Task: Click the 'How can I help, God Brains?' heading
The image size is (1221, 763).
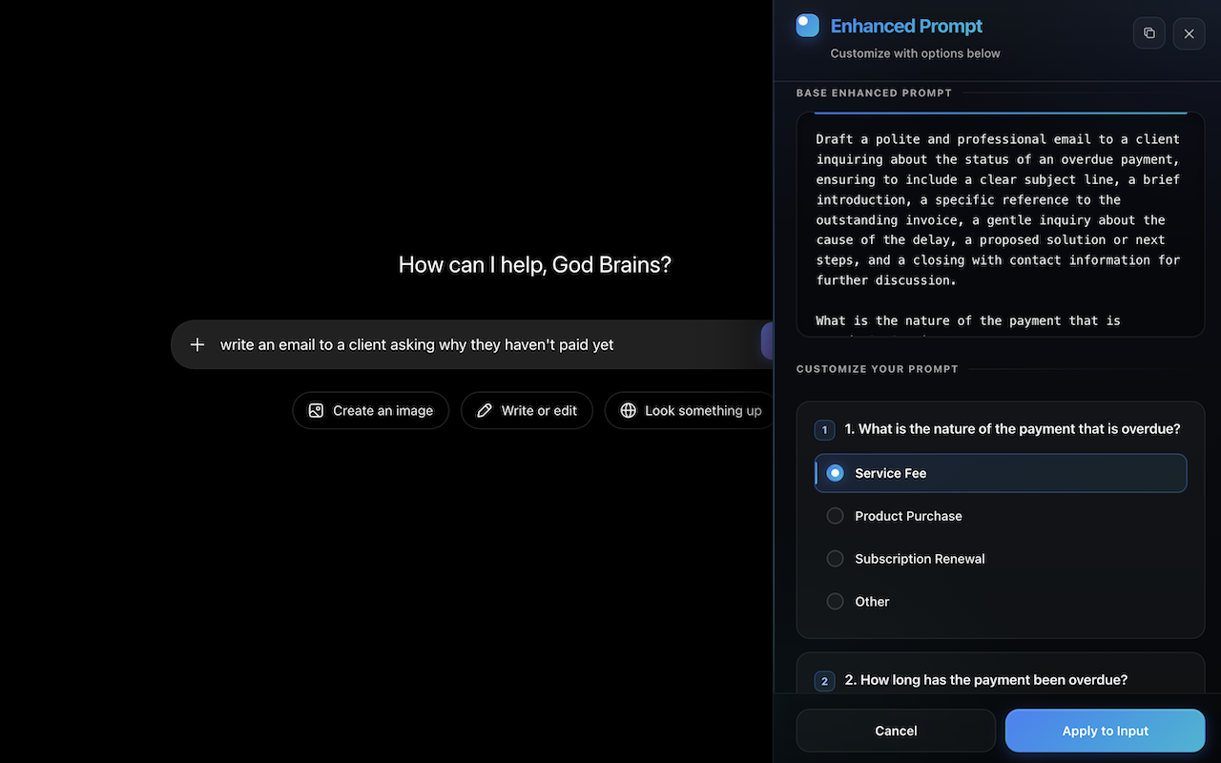Action: click(535, 265)
